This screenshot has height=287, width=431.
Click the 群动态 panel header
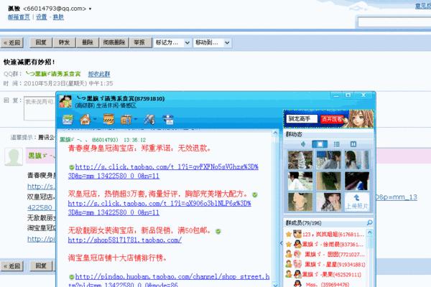[x=294, y=134]
